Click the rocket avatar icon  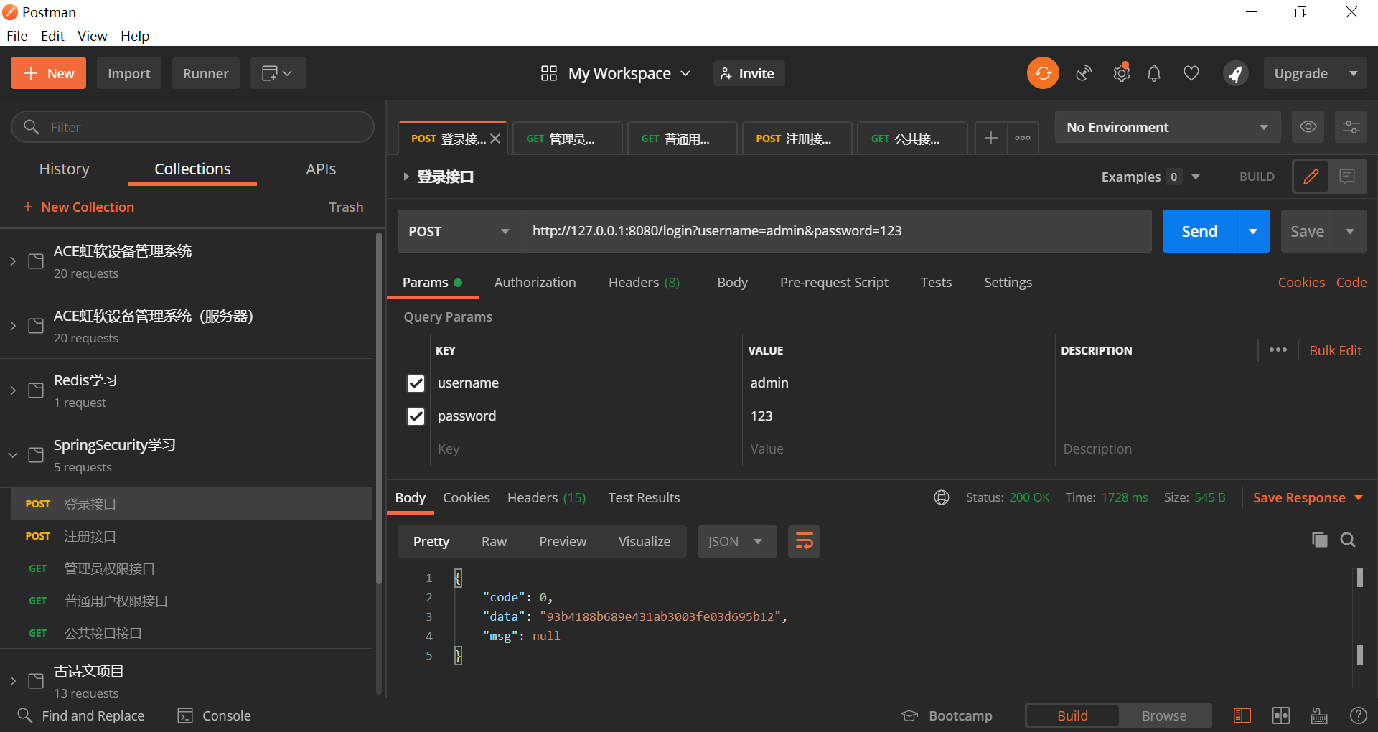pyautogui.click(x=1236, y=73)
